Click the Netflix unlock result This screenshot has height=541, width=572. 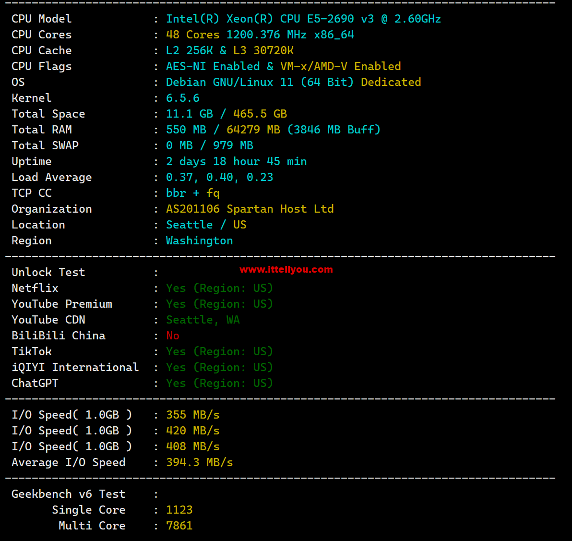coord(219,288)
